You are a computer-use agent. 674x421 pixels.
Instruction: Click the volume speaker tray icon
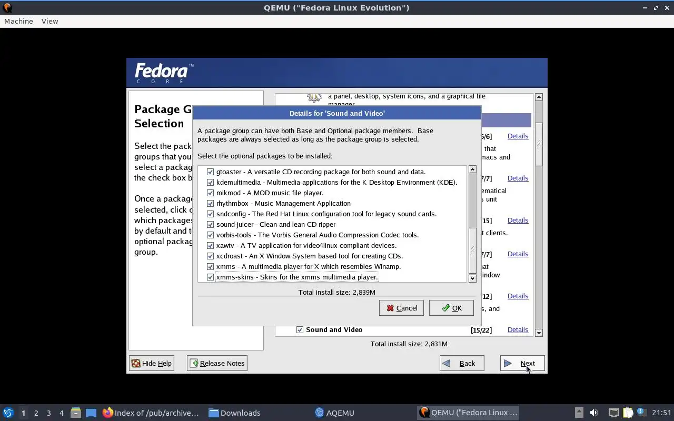(594, 413)
